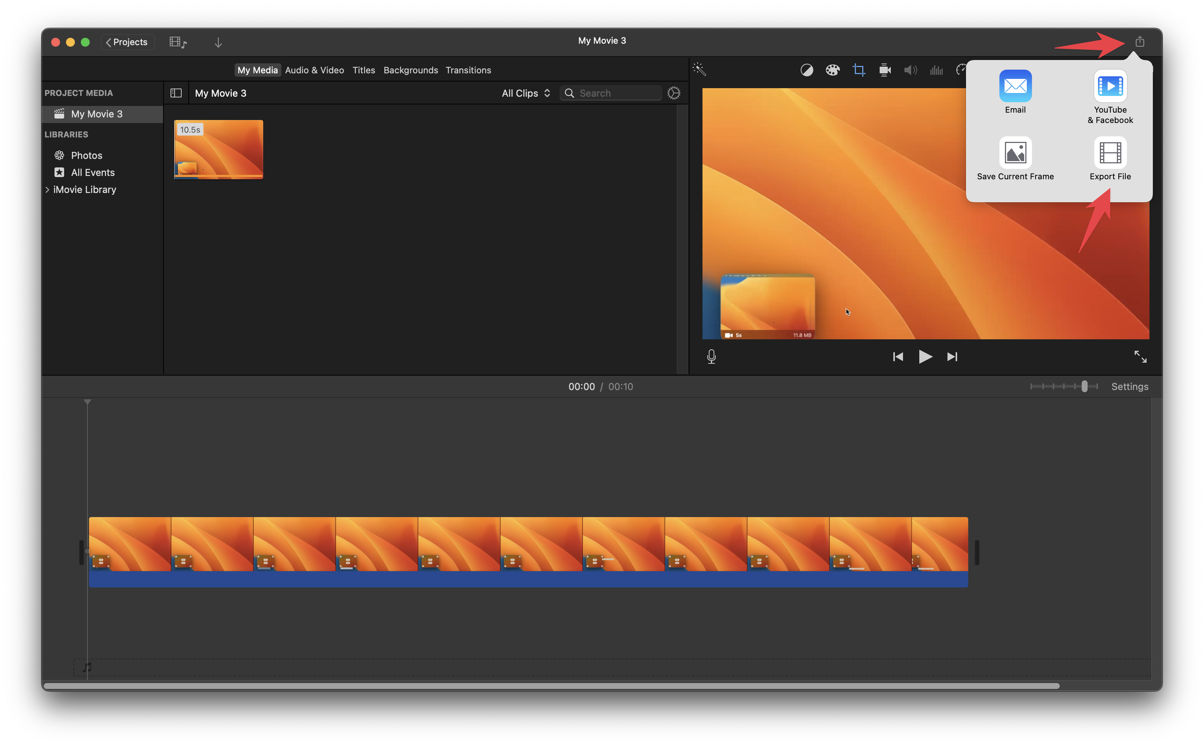Select Save Current Frame option
Image resolution: width=1204 pixels, height=746 pixels.
pos(1015,159)
